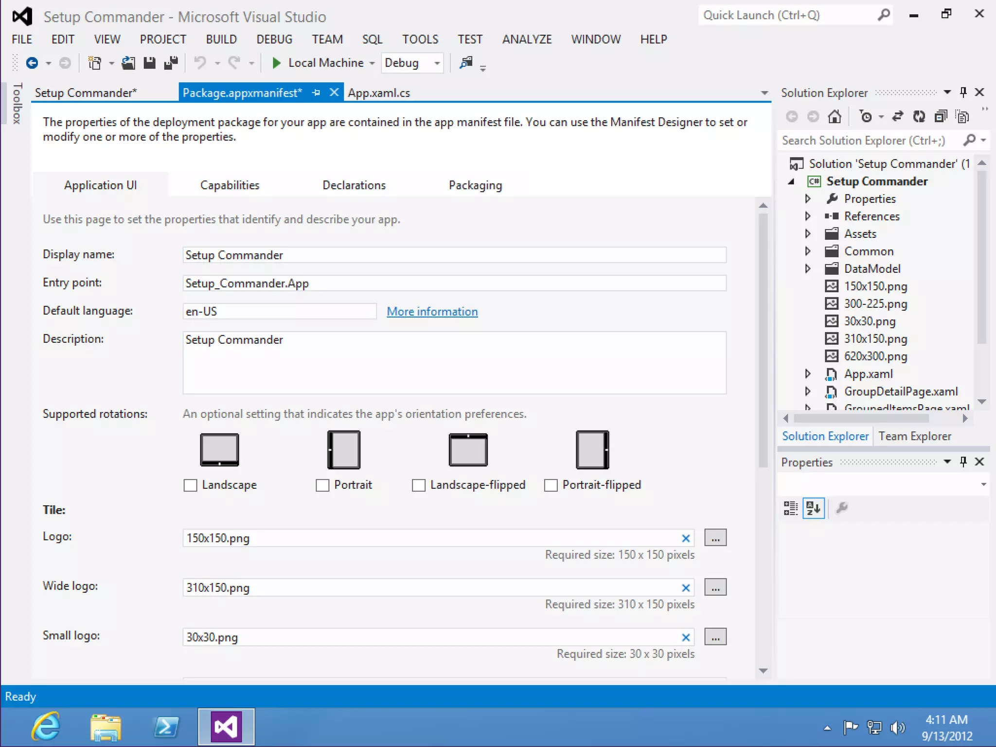996x747 pixels.
Task: Click inside the Display name field
Action: (454, 255)
